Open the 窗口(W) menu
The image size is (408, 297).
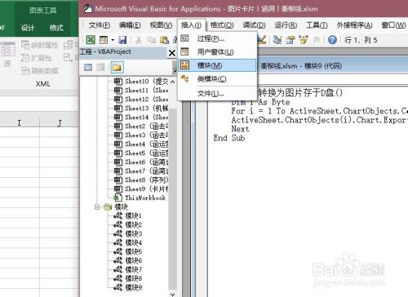coord(393,25)
